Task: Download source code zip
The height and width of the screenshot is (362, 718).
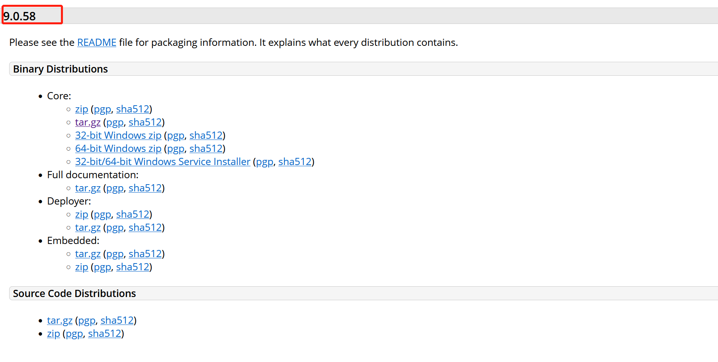Action: click(53, 334)
